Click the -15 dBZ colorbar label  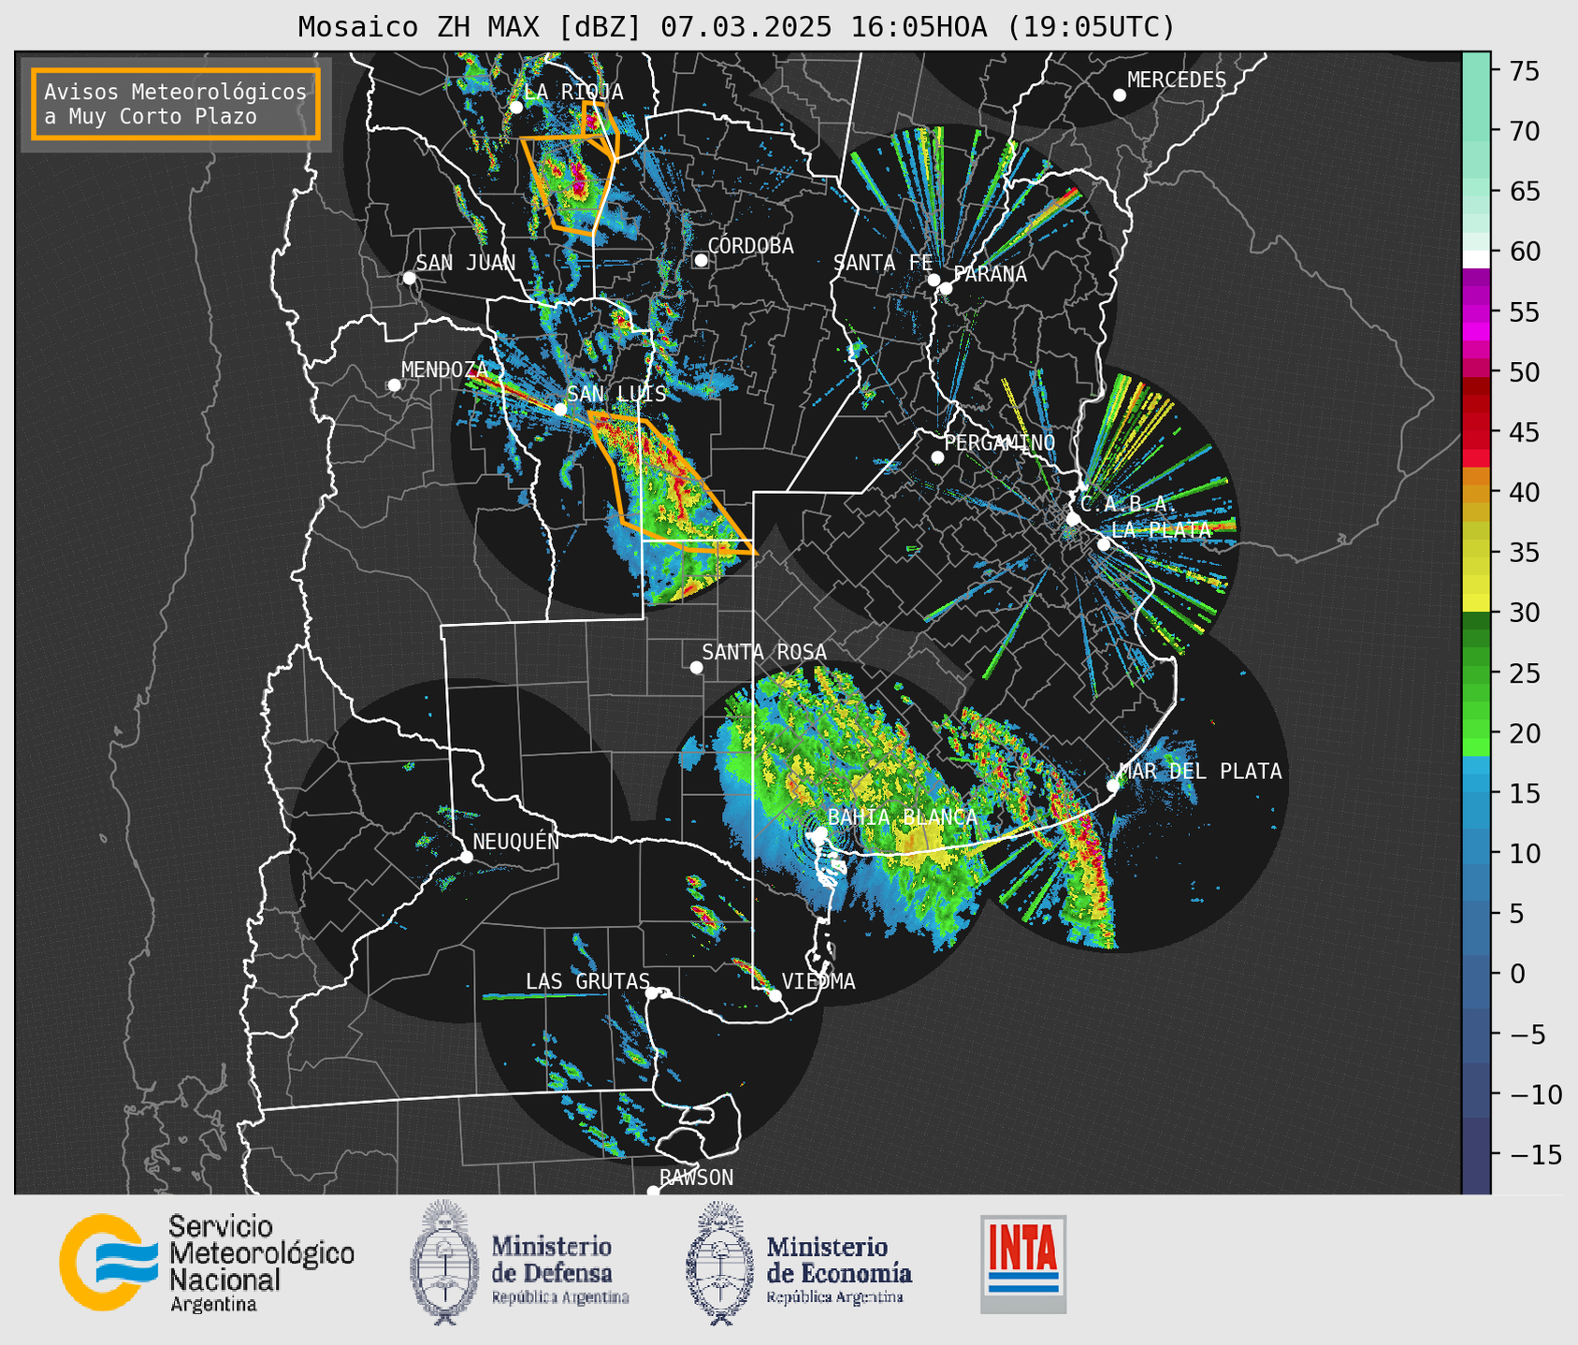point(1536,1155)
